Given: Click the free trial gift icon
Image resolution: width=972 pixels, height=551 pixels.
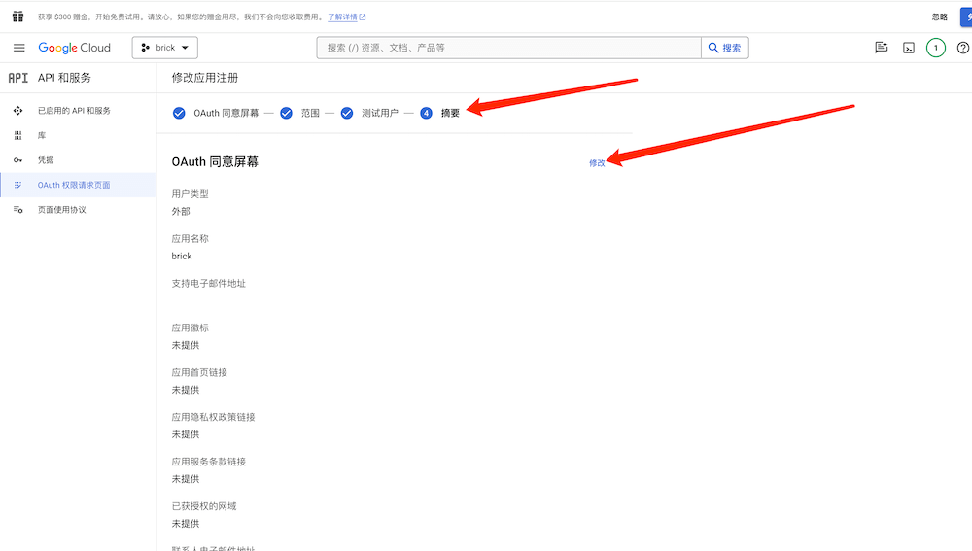Looking at the screenshot, I should [x=17, y=17].
